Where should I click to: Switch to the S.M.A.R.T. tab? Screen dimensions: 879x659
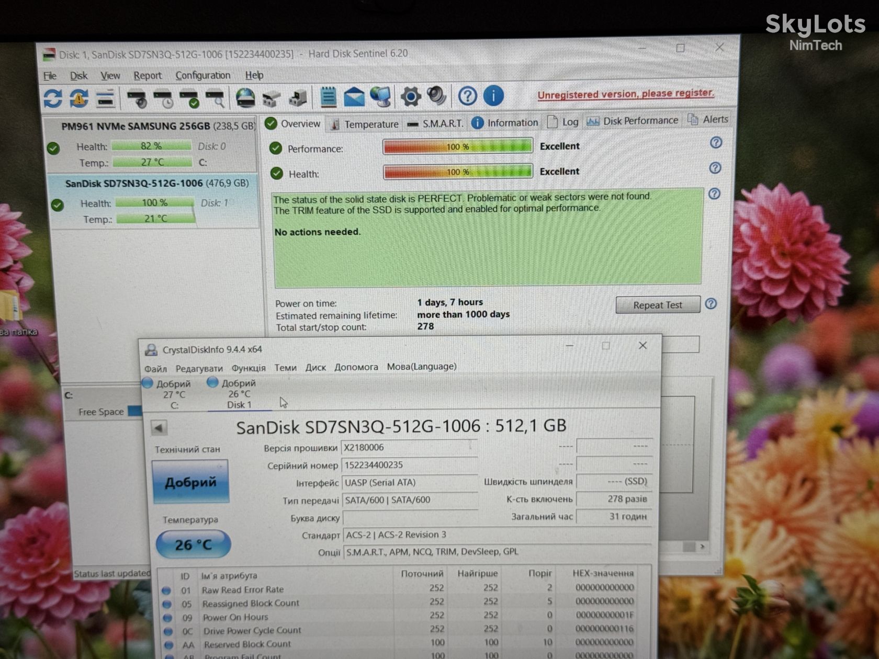[x=436, y=123]
